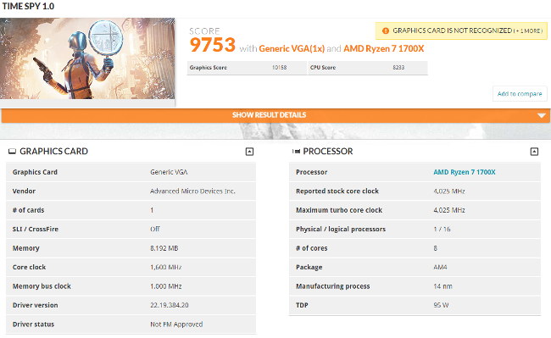
Task: Select the Graphics Score value 10158
Action: 280,68
